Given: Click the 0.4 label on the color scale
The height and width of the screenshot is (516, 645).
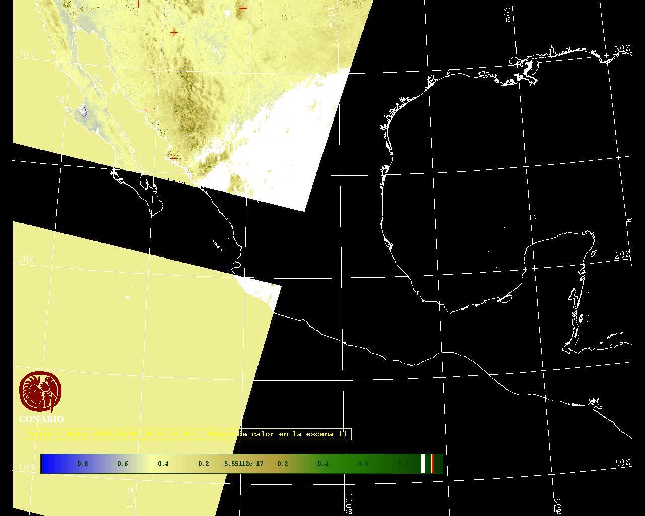Looking at the screenshot, I should (x=322, y=464).
